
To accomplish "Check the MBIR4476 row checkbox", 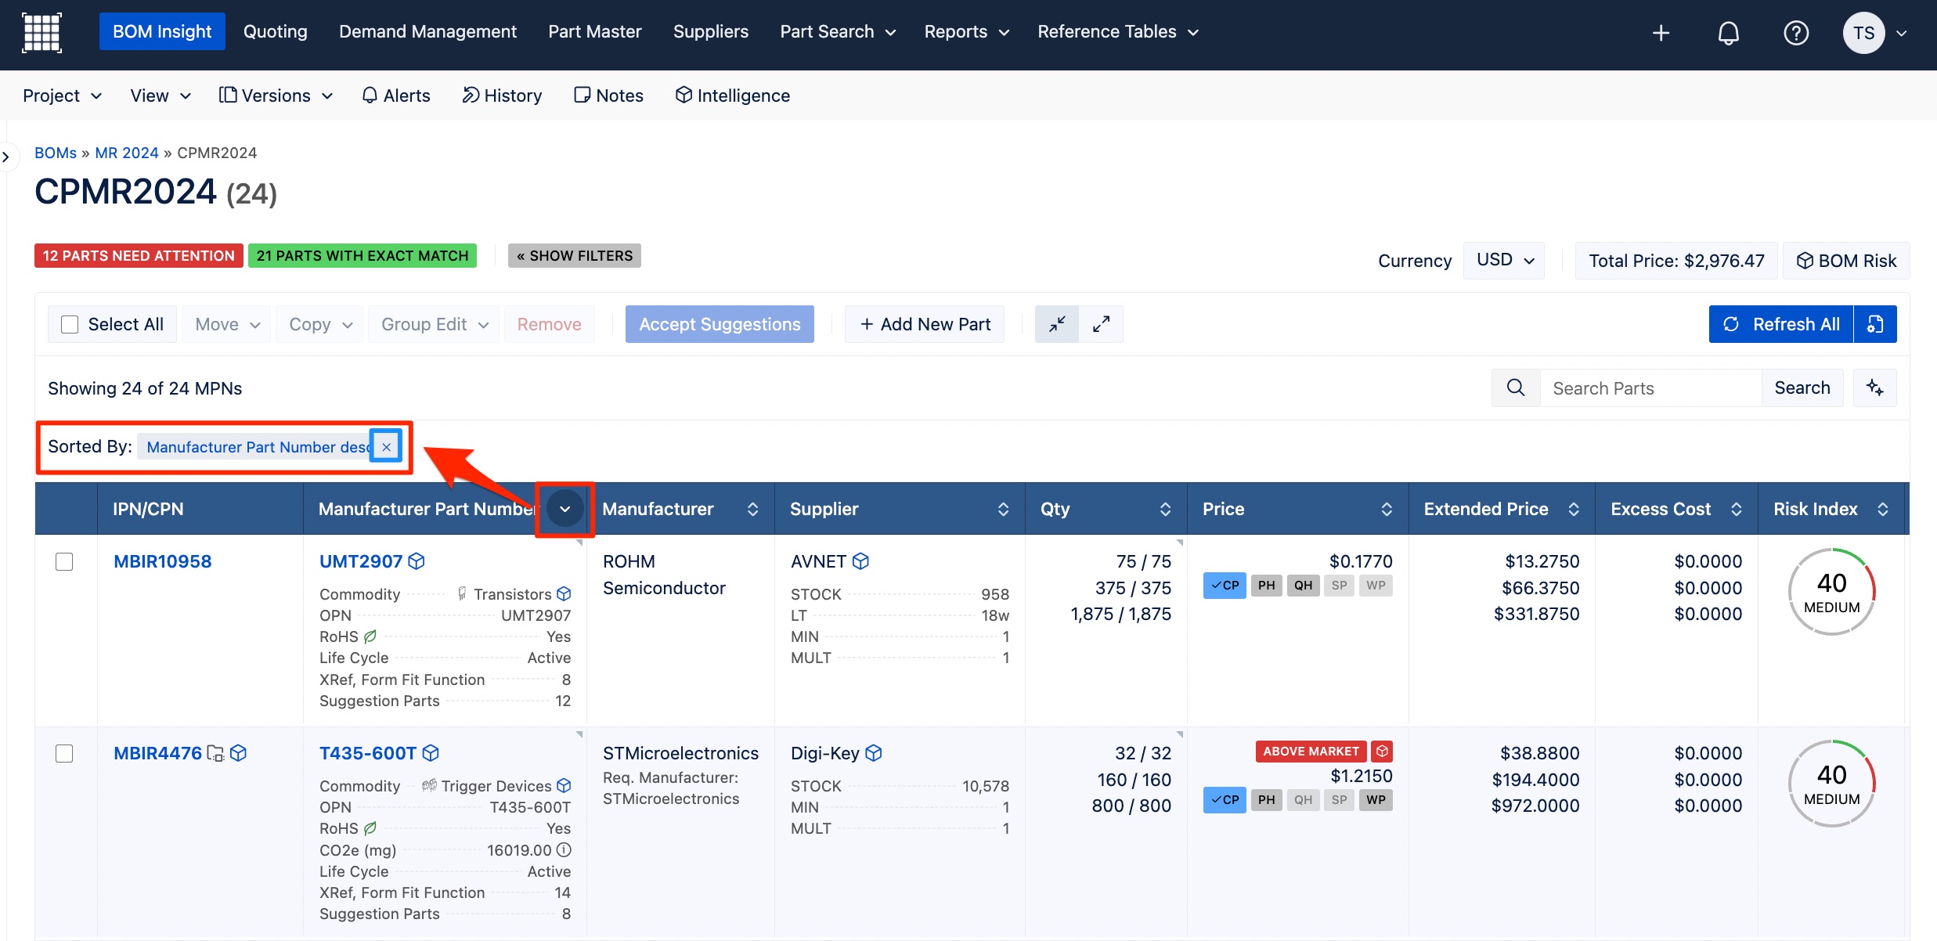I will [x=64, y=753].
